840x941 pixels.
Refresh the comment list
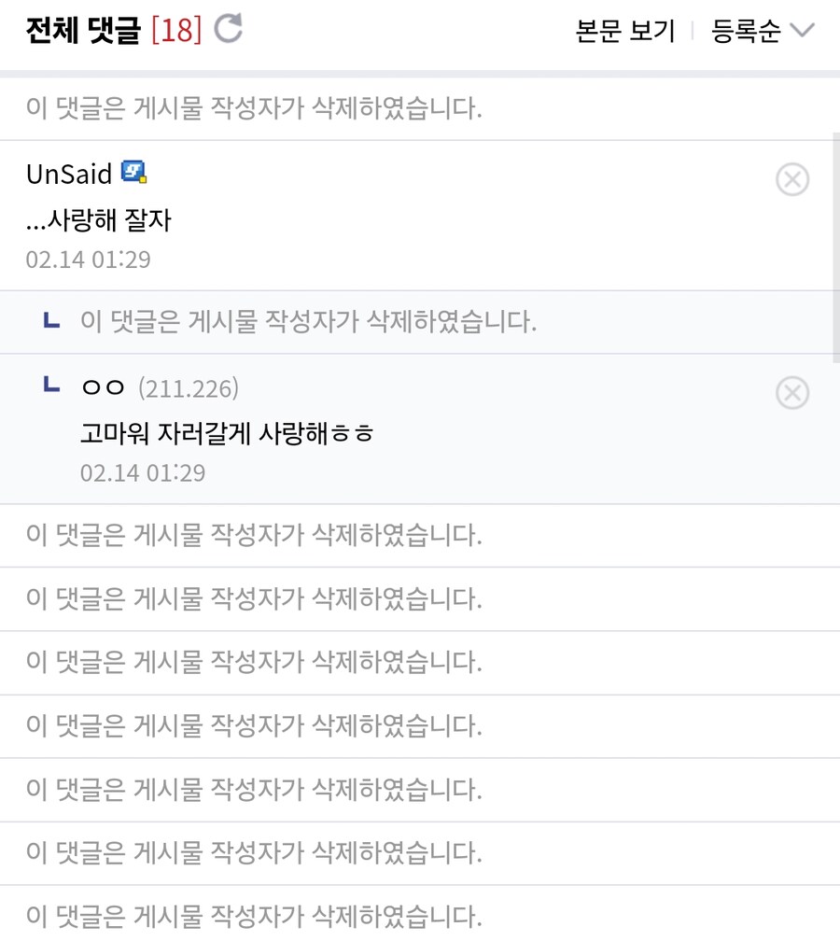point(227,29)
